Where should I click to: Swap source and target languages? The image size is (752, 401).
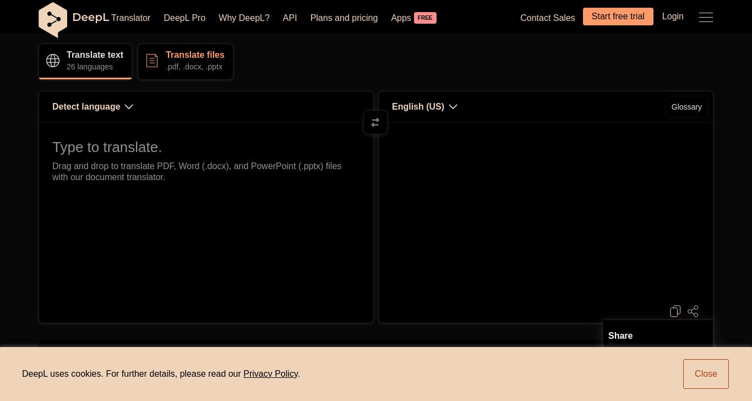(x=375, y=122)
